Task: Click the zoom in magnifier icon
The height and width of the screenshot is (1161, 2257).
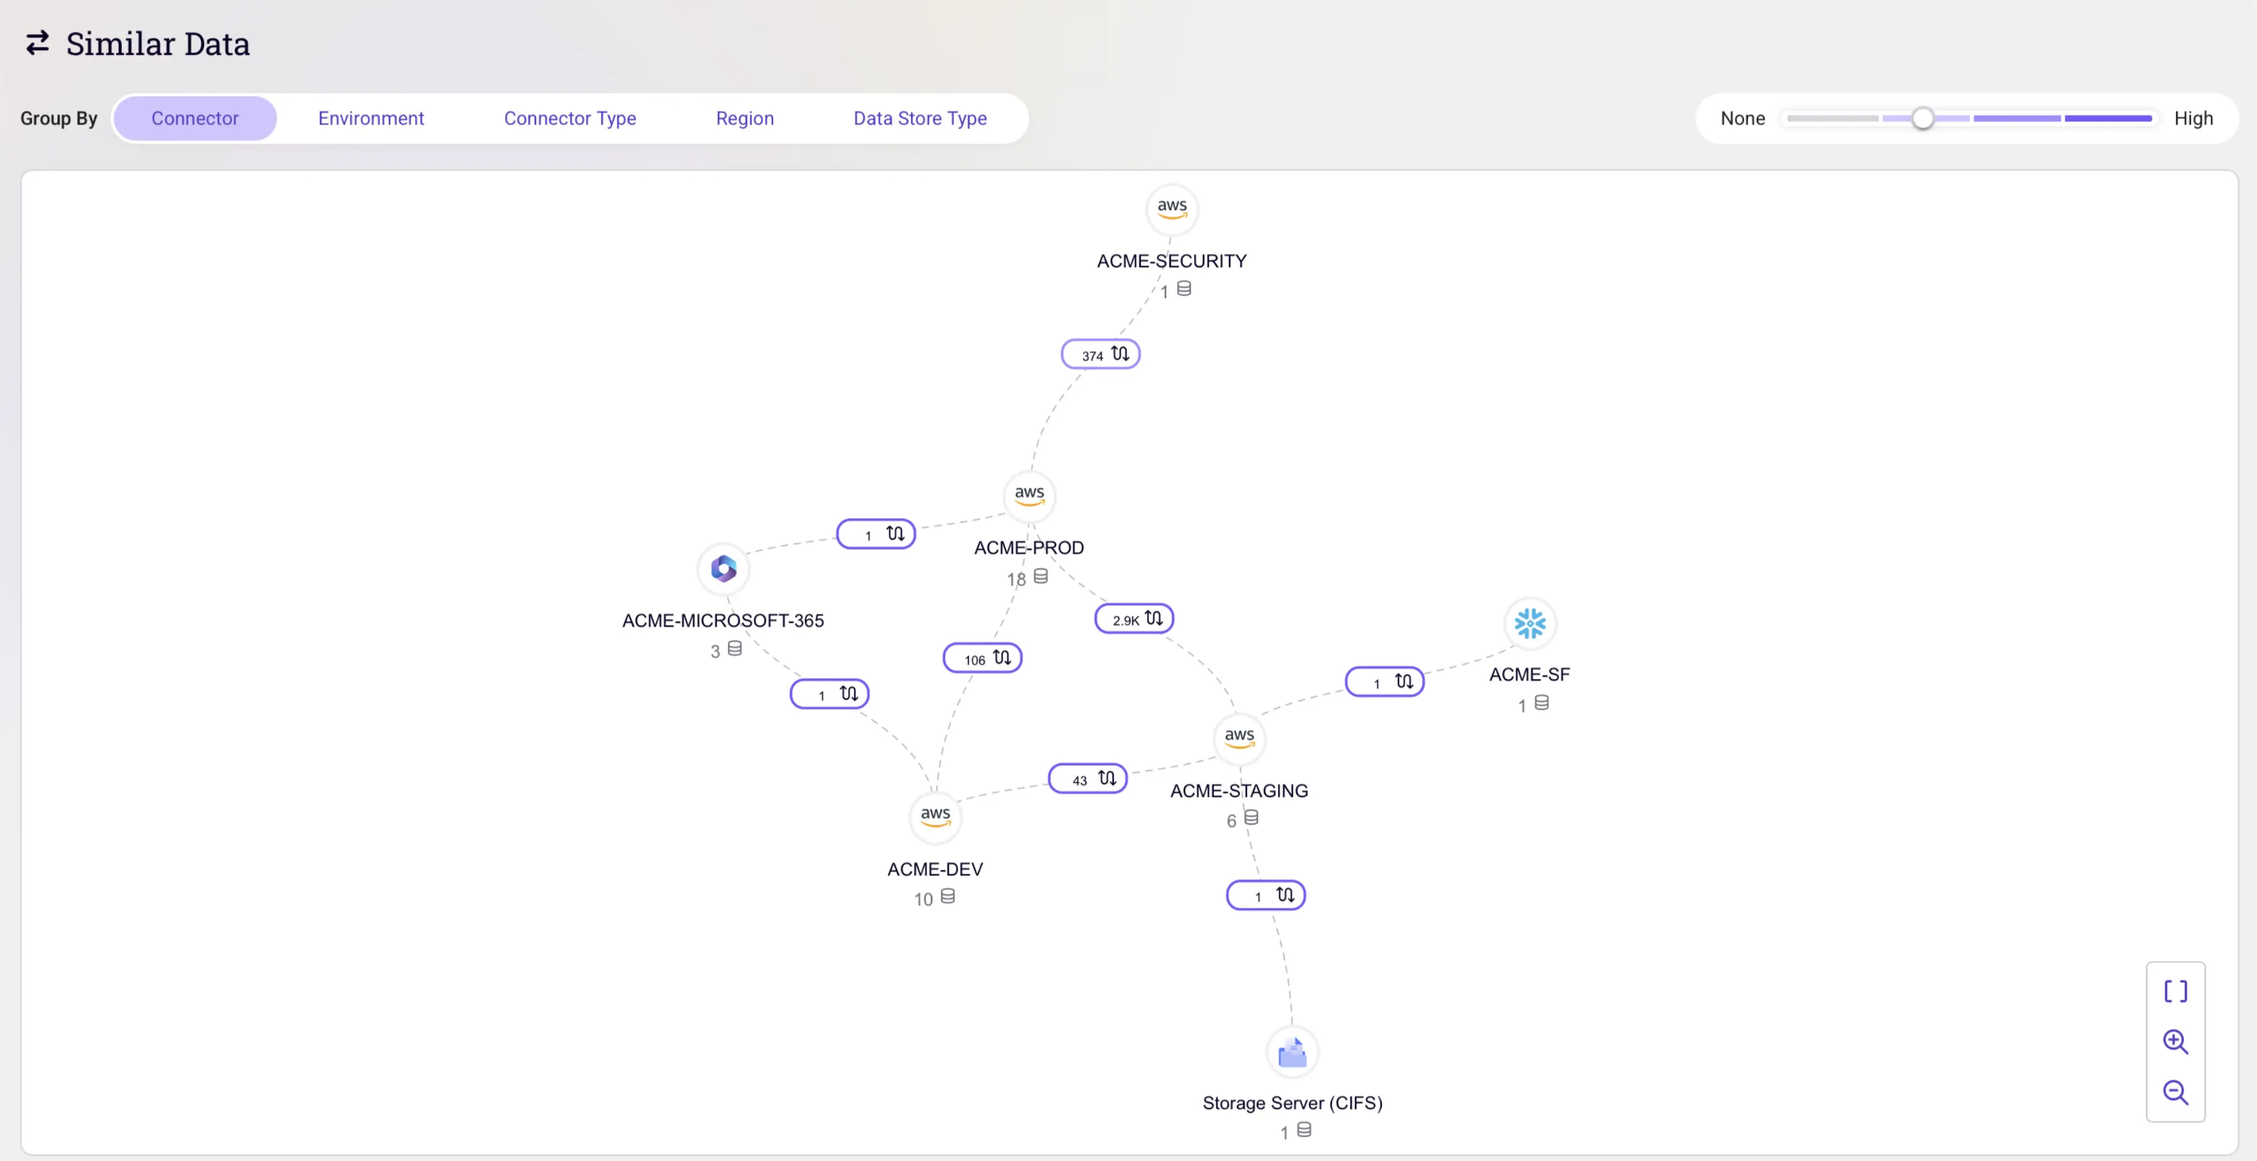Action: click(2175, 1042)
